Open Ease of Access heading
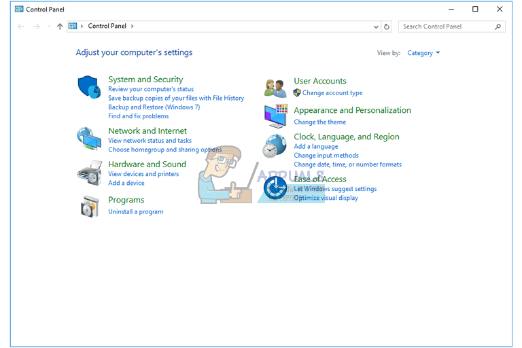This screenshot has width=522, height=348. point(320,179)
